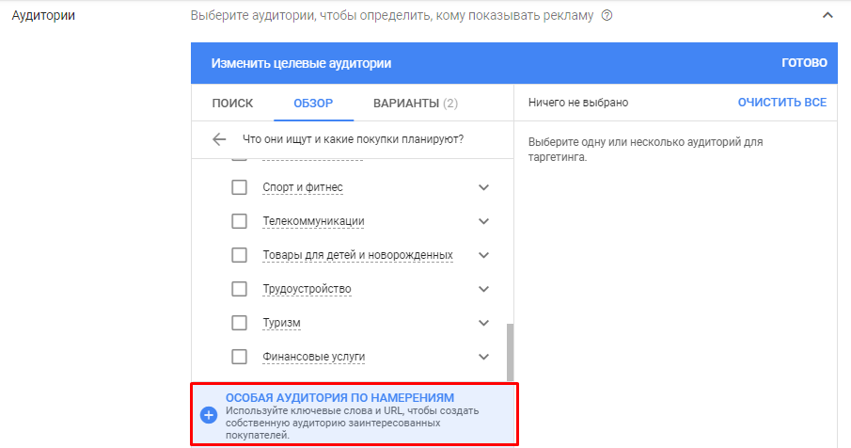
Task: Switch to the ПОИСК tab
Action: 232,104
